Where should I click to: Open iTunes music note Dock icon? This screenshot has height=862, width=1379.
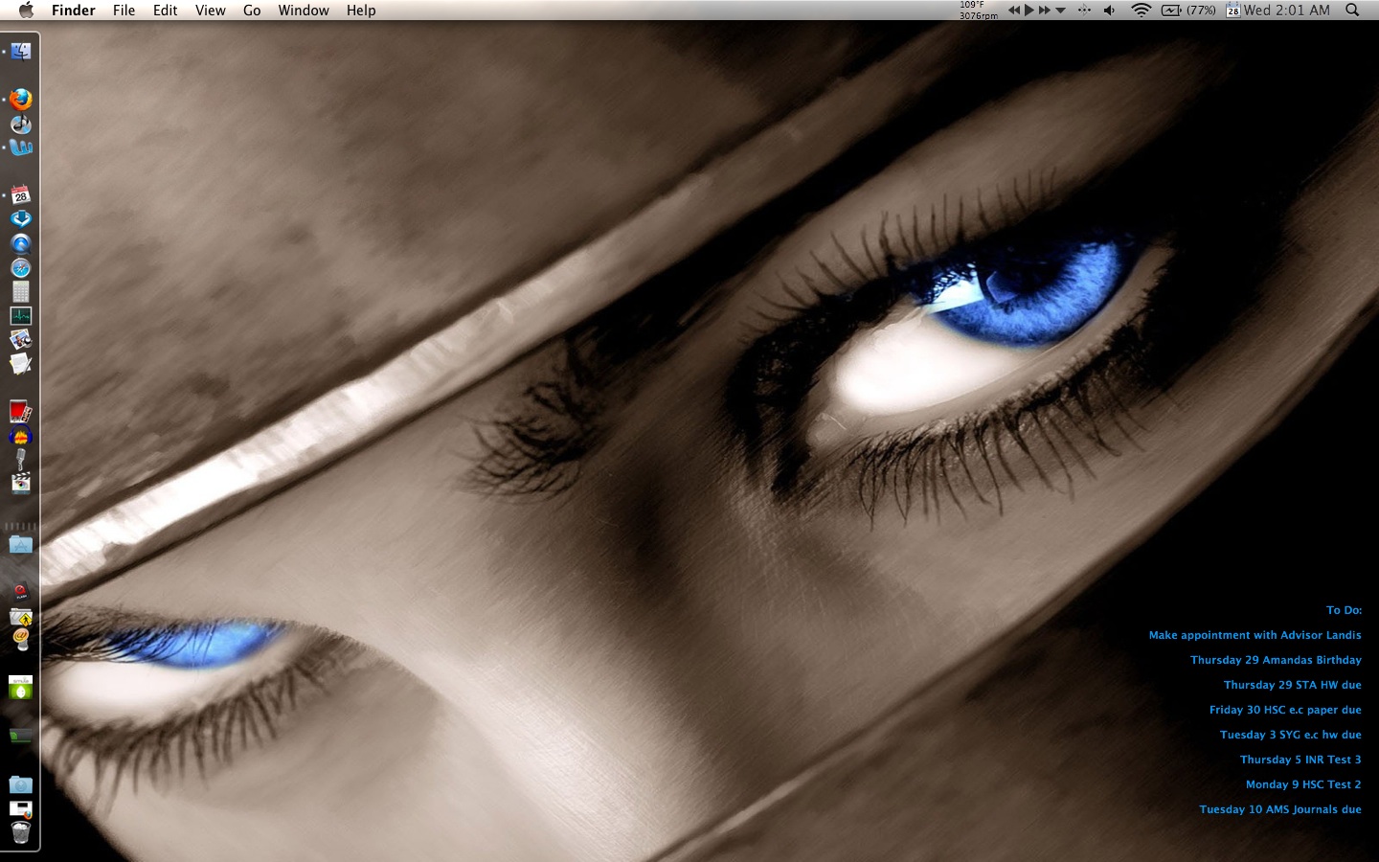point(20,125)
